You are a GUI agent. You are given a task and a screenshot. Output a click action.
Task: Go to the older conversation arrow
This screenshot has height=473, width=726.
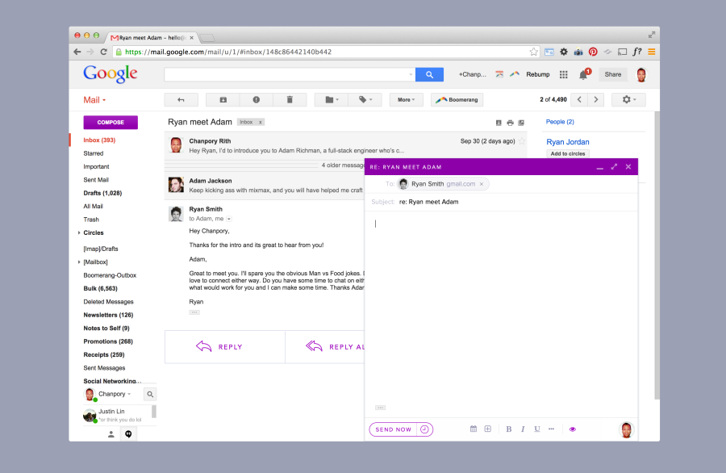pos(596,99)
